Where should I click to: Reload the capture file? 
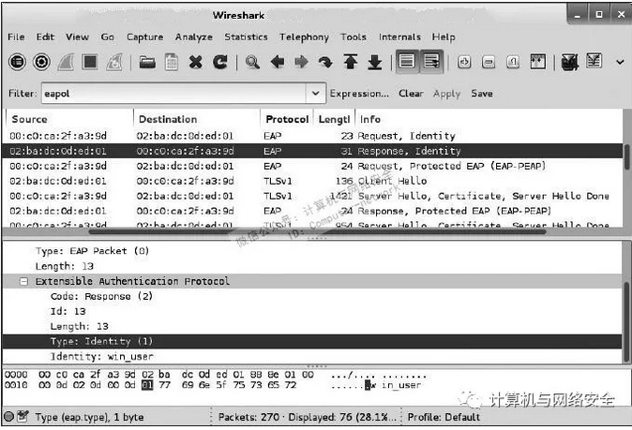pyautogui.click(x=220, y=62)
